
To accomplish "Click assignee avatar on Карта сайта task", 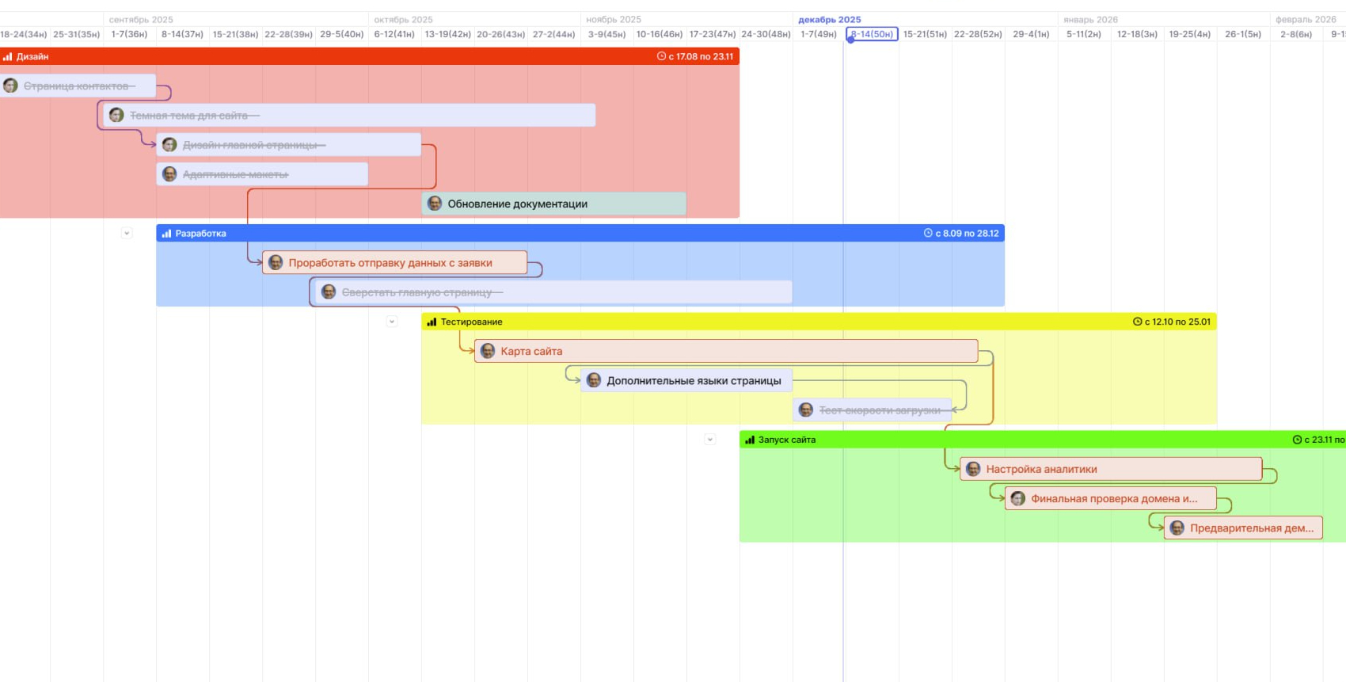I will [x=488, y=352].
